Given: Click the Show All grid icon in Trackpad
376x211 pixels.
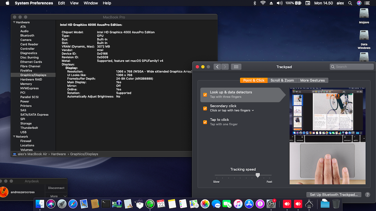Looking at the screenshot, I should [x=236, y=67].
